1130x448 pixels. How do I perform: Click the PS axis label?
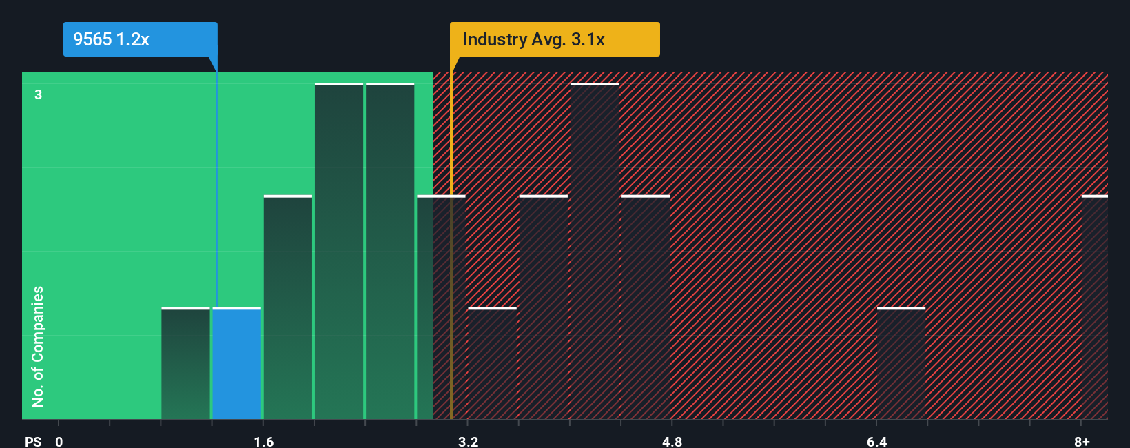[33, 441]
